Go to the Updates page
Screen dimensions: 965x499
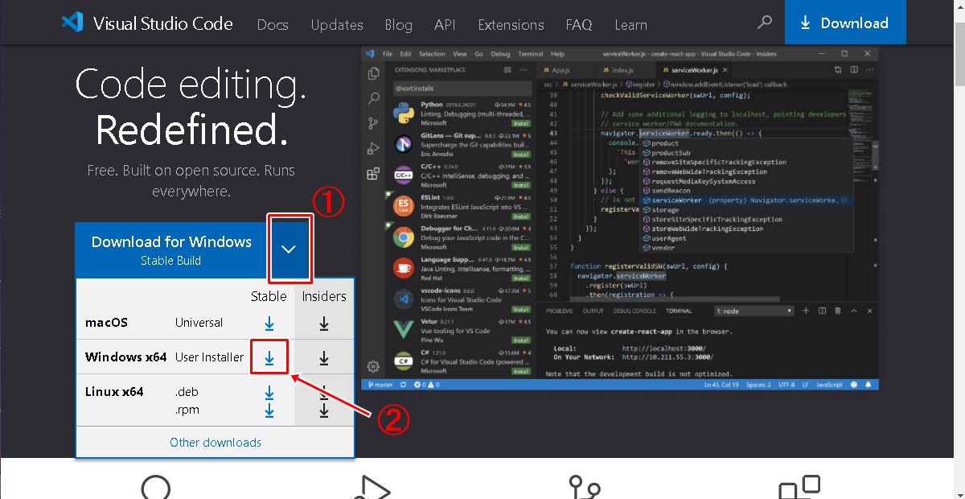pos(337,24)
